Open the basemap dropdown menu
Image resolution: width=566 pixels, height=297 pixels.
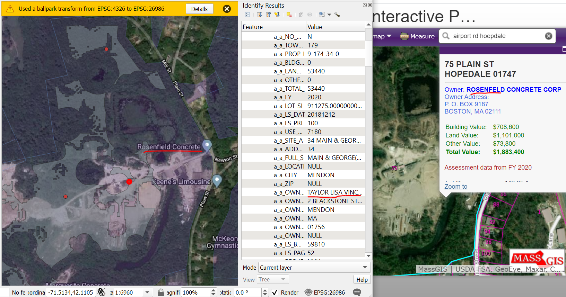(382, 36)
